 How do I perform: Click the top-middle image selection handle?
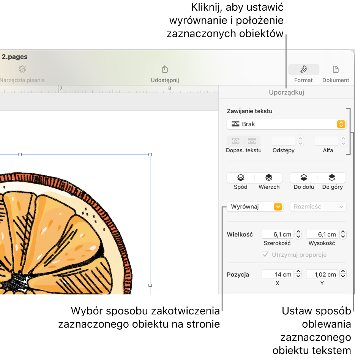coord(20,155)
